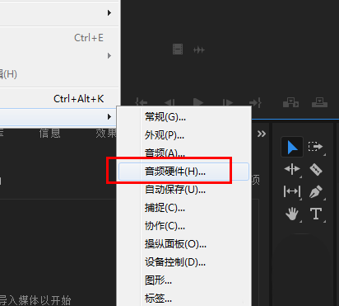339x306 pixels.
Task: Switch to the 效果 panel tab
Action: click(x=106, y=134)
